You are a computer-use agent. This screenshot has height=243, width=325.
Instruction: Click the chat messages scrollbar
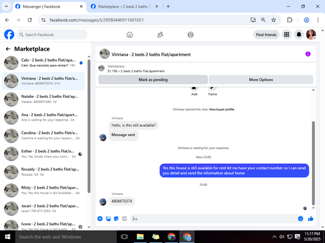tap(313, 163)
